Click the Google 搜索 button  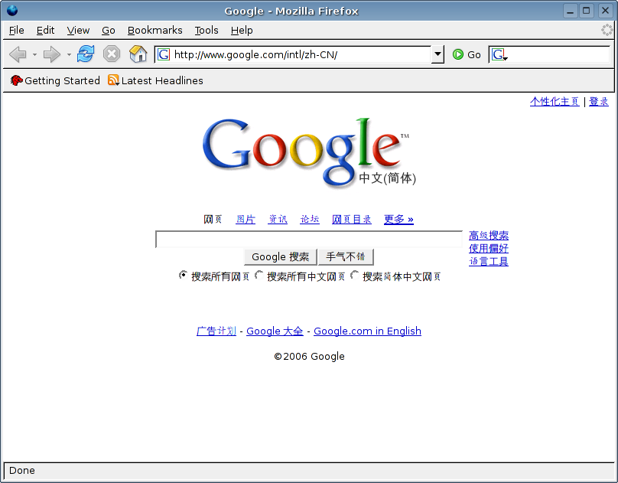point(280,257)
